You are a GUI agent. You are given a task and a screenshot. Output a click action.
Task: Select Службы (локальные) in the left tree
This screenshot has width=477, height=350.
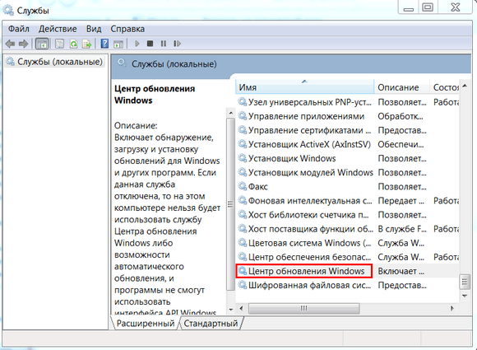[x=55, y=62]
